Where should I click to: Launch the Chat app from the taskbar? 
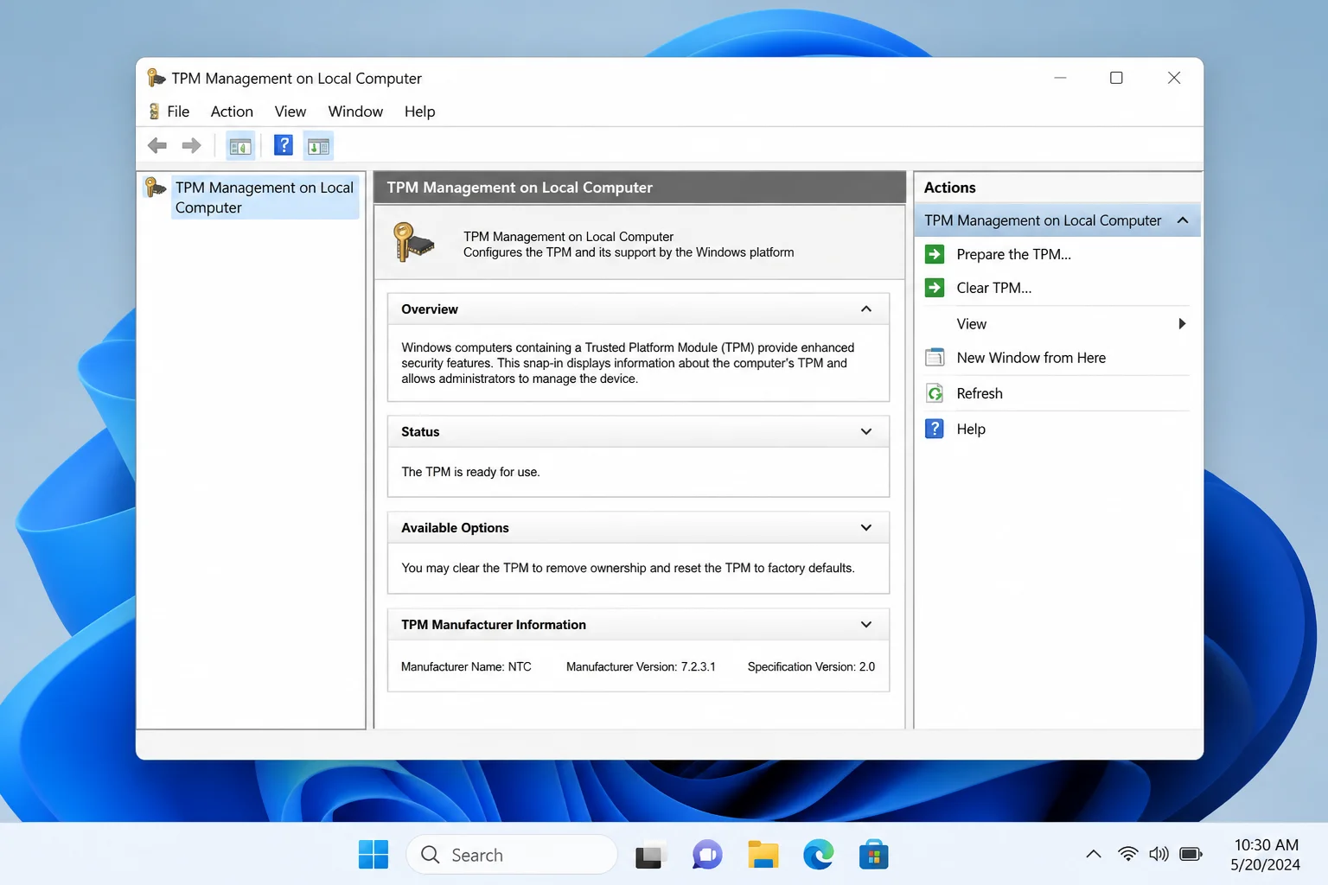707,855
